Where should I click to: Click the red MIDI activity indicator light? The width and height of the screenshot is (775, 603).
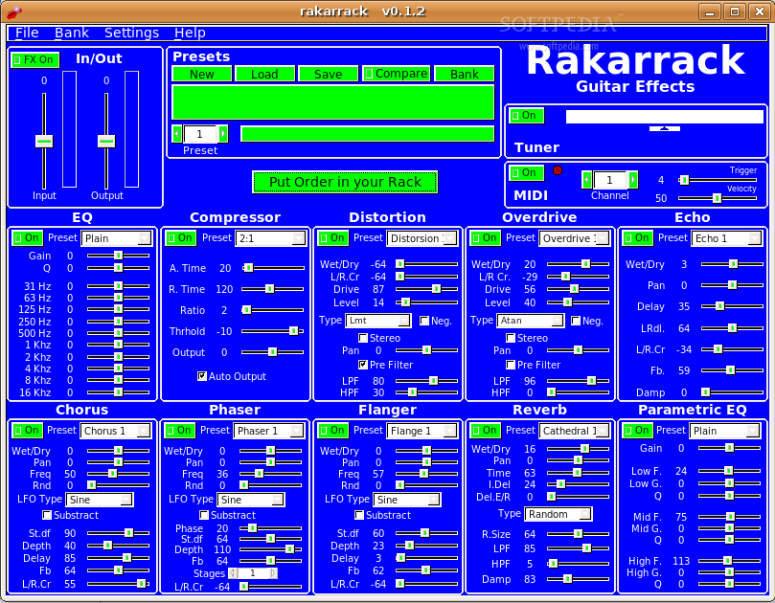[x=558, y=171]
